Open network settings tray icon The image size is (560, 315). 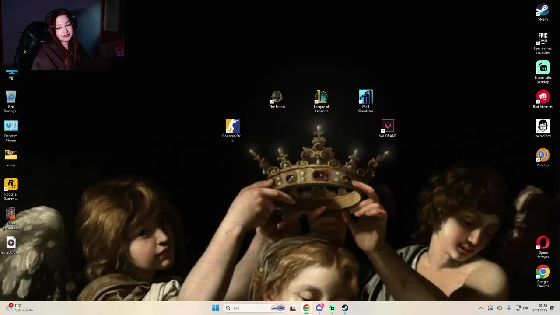pos(518,308)
